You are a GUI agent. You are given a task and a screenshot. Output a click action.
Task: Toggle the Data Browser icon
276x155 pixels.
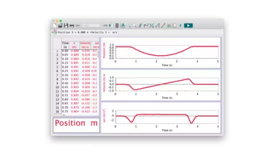point(111,26)
